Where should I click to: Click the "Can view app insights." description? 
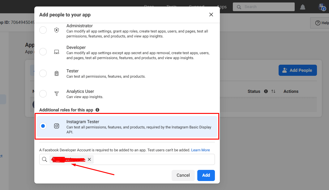(85, 97)
